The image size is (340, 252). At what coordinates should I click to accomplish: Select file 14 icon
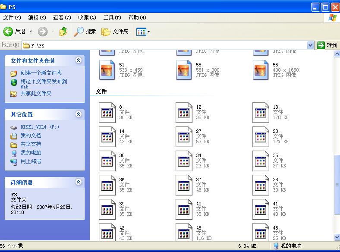pos(107,137)
